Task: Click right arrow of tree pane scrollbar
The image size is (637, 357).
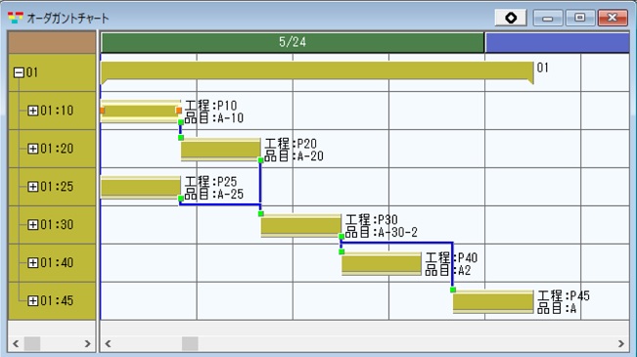Action: coord(87,343)
